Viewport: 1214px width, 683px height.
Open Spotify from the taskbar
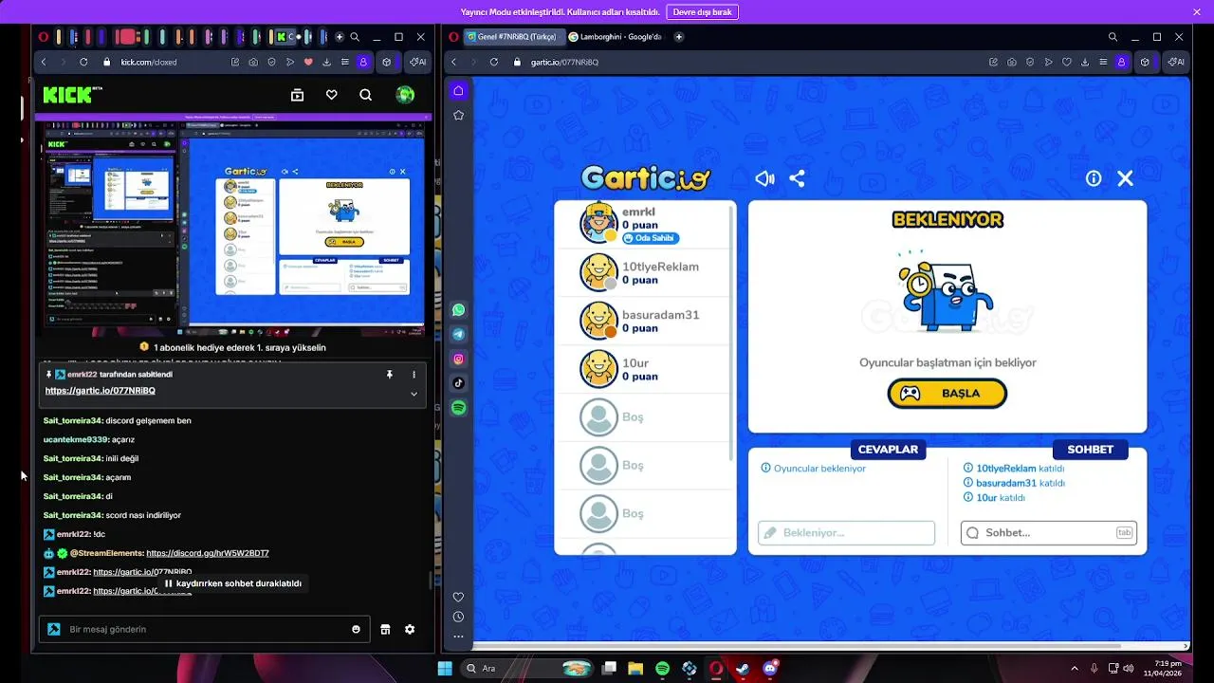pyautogui.click(x=663, y=669)
